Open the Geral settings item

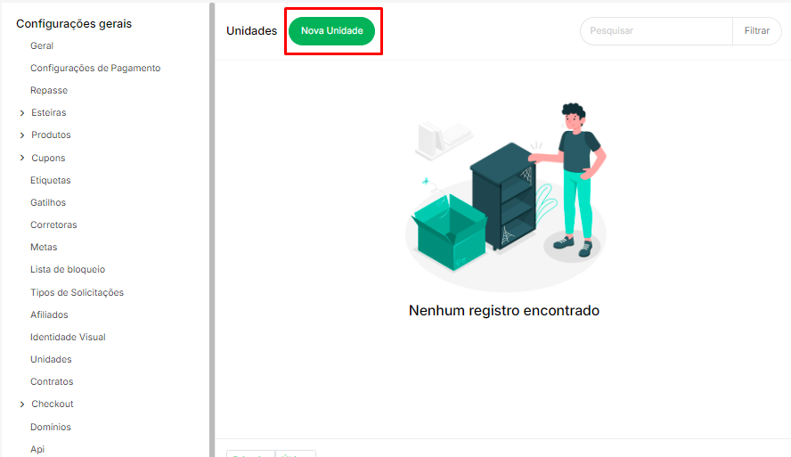point(42,46)
